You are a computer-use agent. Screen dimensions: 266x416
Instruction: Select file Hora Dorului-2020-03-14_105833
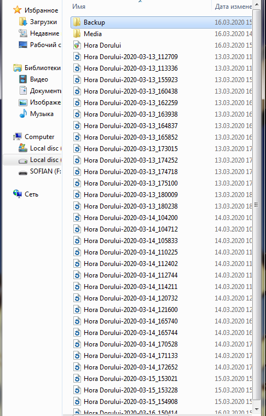coord(131,241)
